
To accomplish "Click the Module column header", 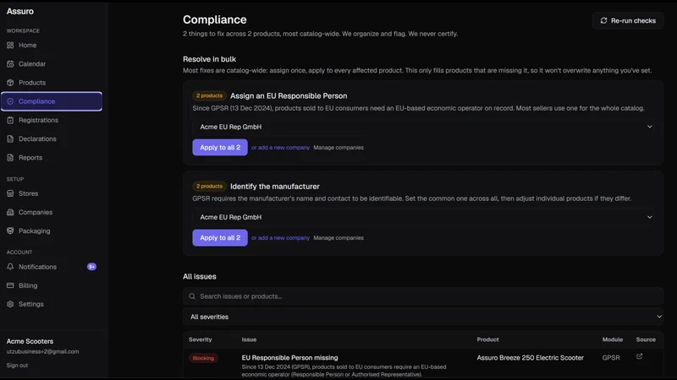I will (x=613, y=339).
